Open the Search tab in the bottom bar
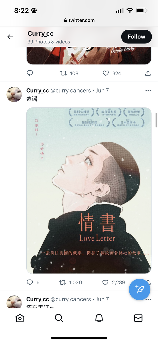 tap(59, 318)
